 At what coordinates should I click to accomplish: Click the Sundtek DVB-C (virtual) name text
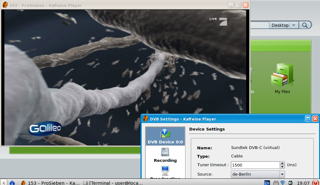[255, 147]
